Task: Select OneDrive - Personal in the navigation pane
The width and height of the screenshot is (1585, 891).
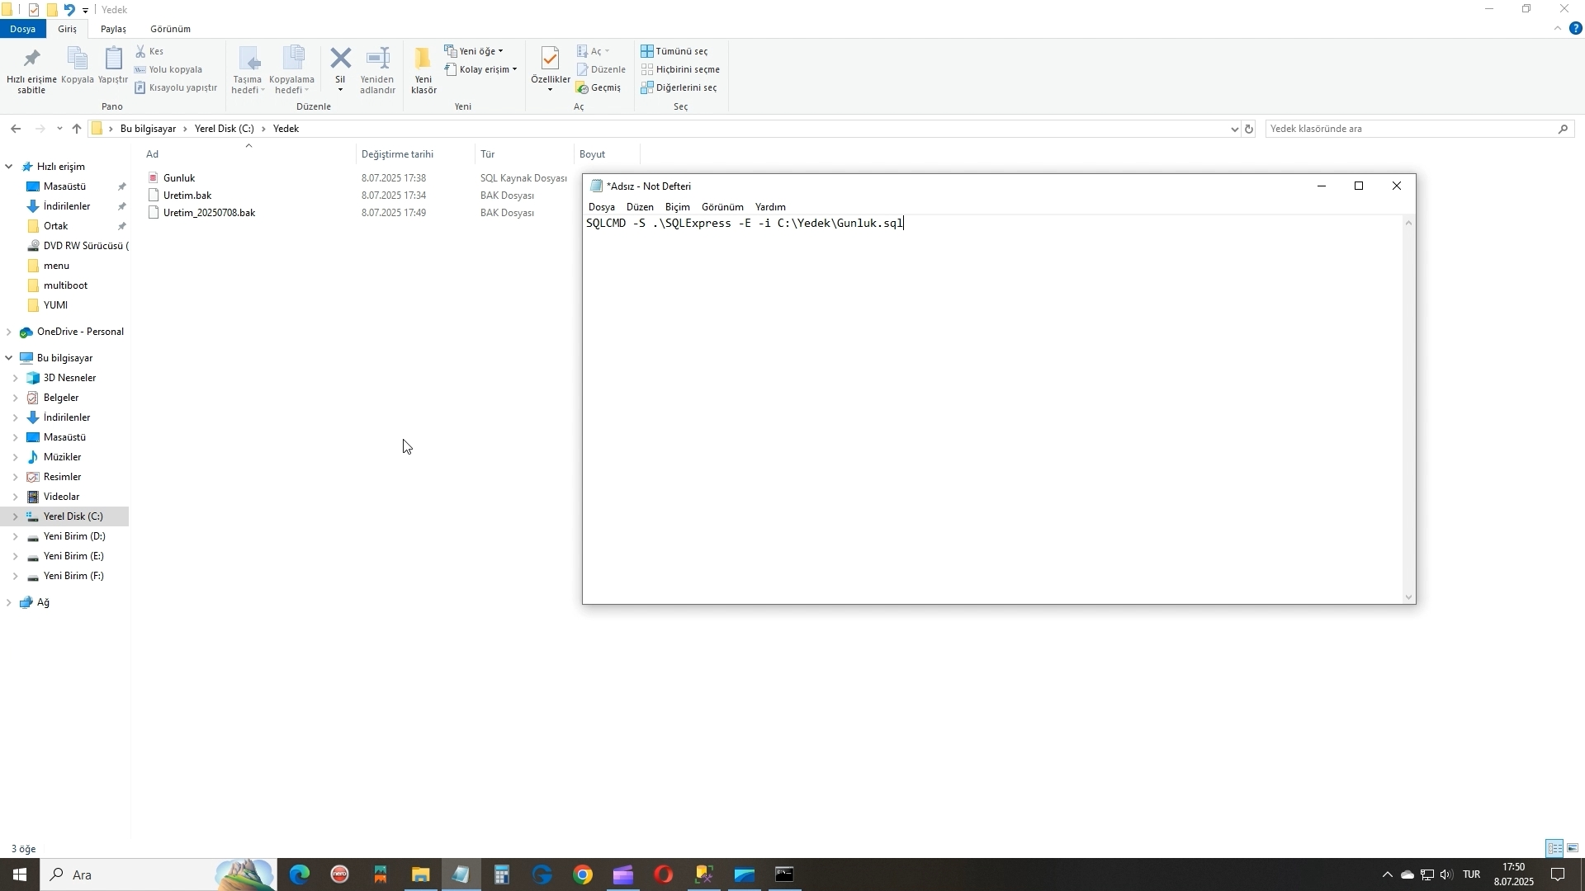Action: point(80,332)
